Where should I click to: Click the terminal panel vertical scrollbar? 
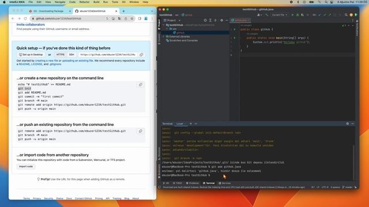353,162
